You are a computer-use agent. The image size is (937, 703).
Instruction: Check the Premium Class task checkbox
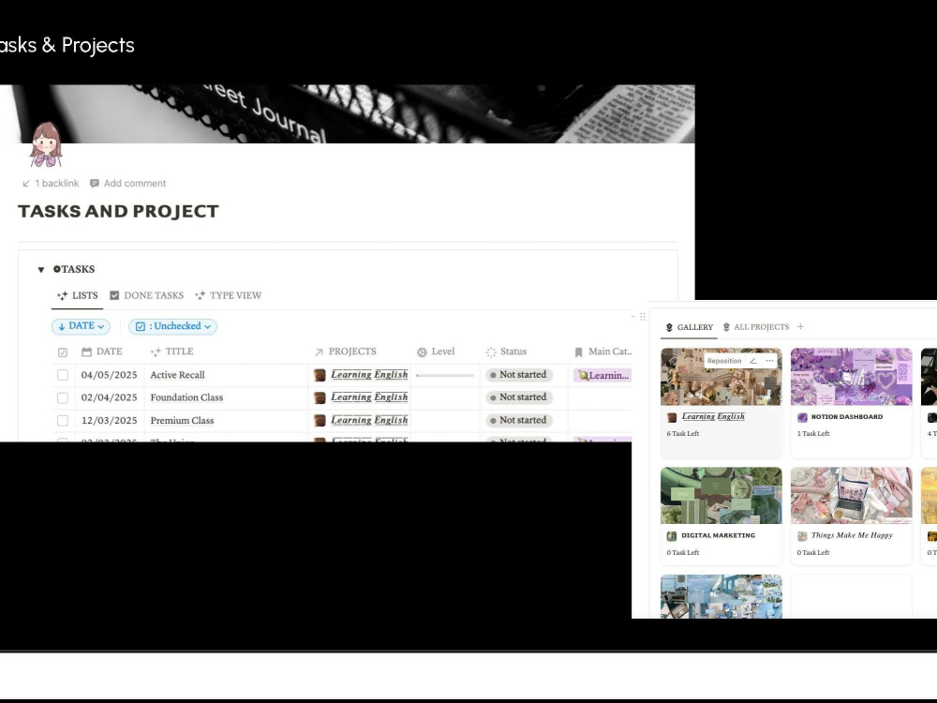(63, 420)
